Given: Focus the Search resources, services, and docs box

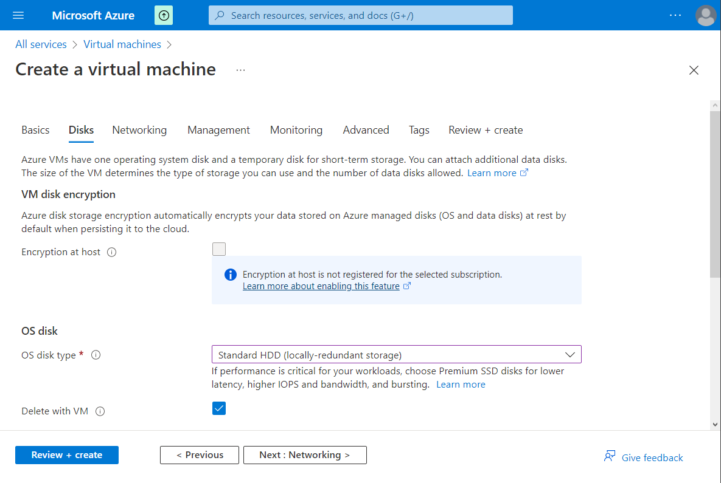Looking at the screenshot, I should tap(360, 15).
